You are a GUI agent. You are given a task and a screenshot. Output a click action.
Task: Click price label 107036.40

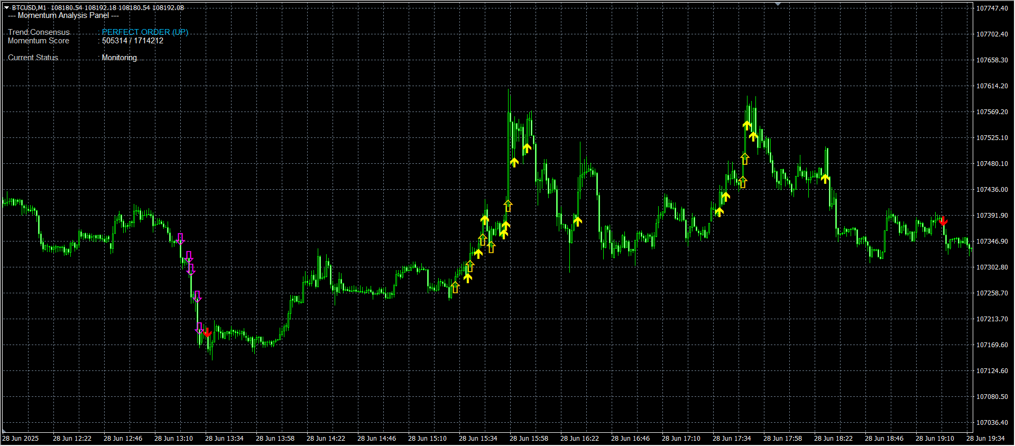pyautogui.click(x=992, y=423)
